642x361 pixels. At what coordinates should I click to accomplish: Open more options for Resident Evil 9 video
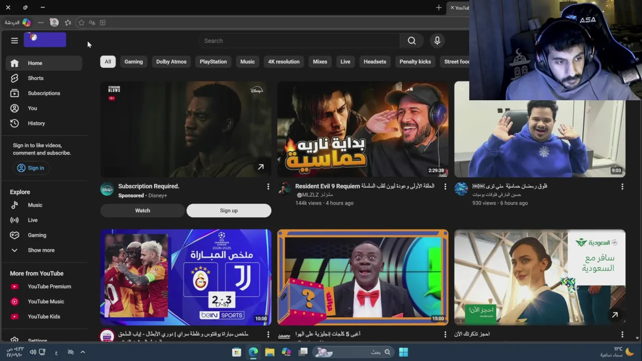pyautogui.click(x=445, y=187)
